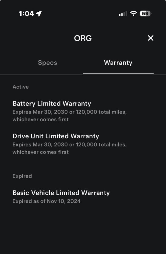The height and width of the screenshot is (254, 166).
Task: Tap the Drive Unit Warranty expiration text
Action: [x=70, y=144]
